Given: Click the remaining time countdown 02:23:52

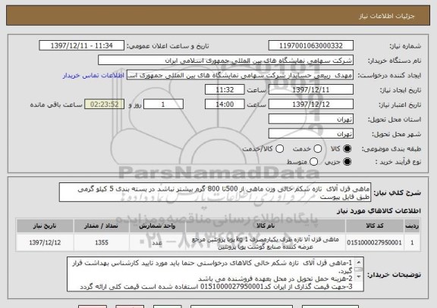Looking at the screenshot, I should coord(105,104).
